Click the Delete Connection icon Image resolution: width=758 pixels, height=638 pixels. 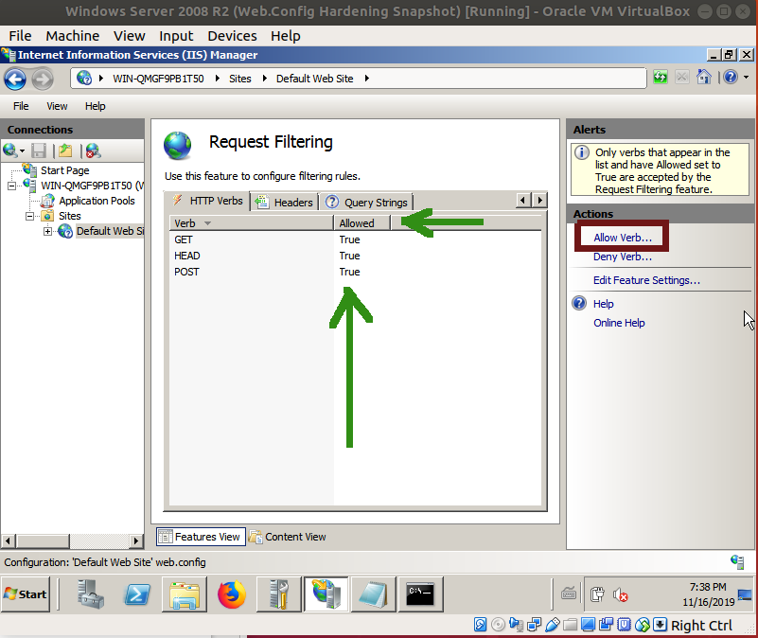pyautogui.click(x=93, y=151)
